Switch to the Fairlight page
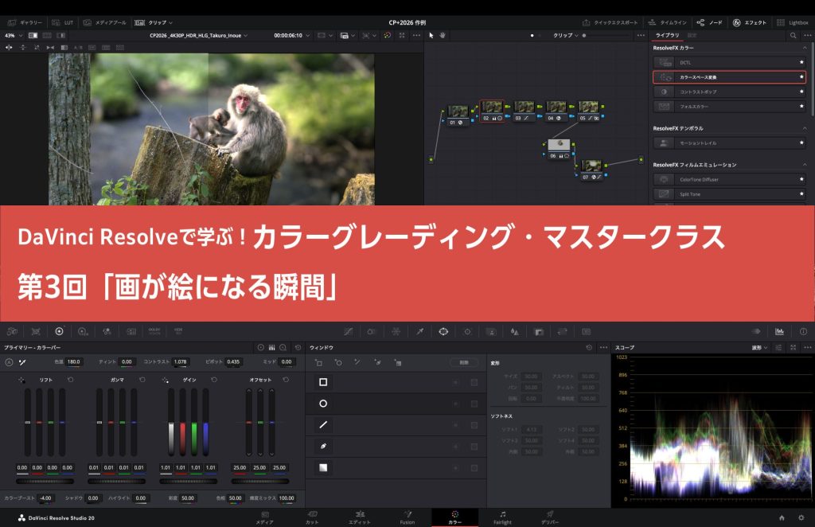Screen dimensions: 815x527 [502, 517]
